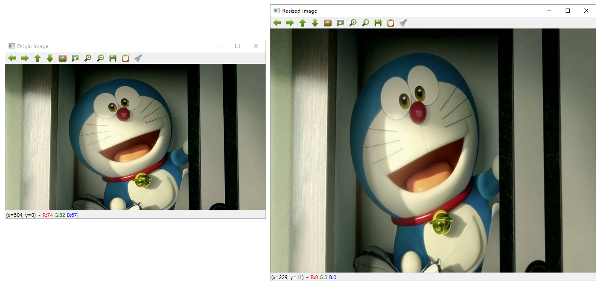The image size is (601, 288).
Task: Open properties brush icon in Resized Image
Action: (x=403, y=23)
